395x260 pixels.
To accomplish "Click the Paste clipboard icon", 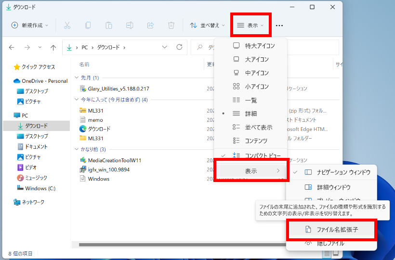I will tap(108, 25).
